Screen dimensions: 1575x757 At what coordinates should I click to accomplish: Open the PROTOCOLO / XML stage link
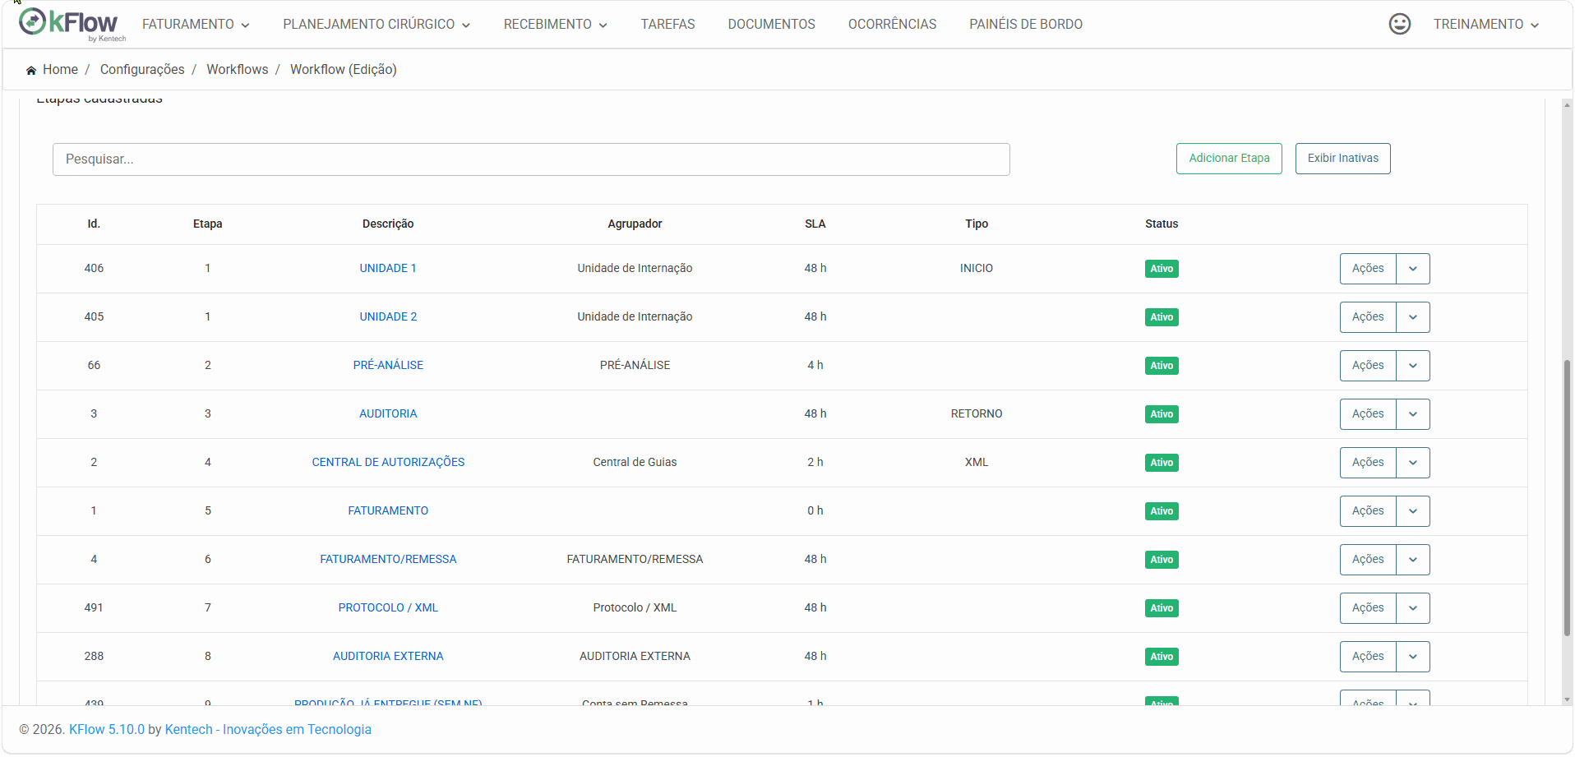tap(388, 608)
